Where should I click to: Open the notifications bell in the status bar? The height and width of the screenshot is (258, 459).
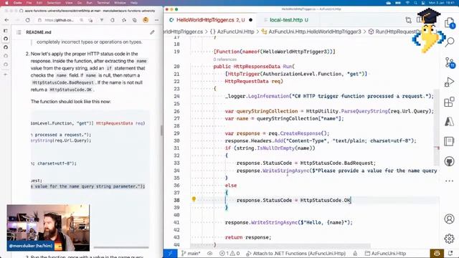451,253
